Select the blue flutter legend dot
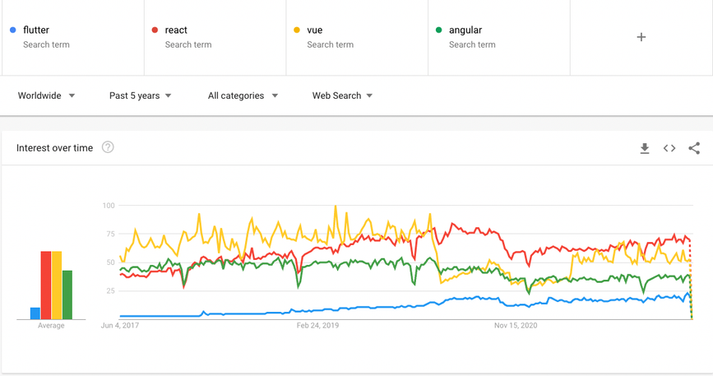Screen dimensions: 713x376 tap(12, 30)
